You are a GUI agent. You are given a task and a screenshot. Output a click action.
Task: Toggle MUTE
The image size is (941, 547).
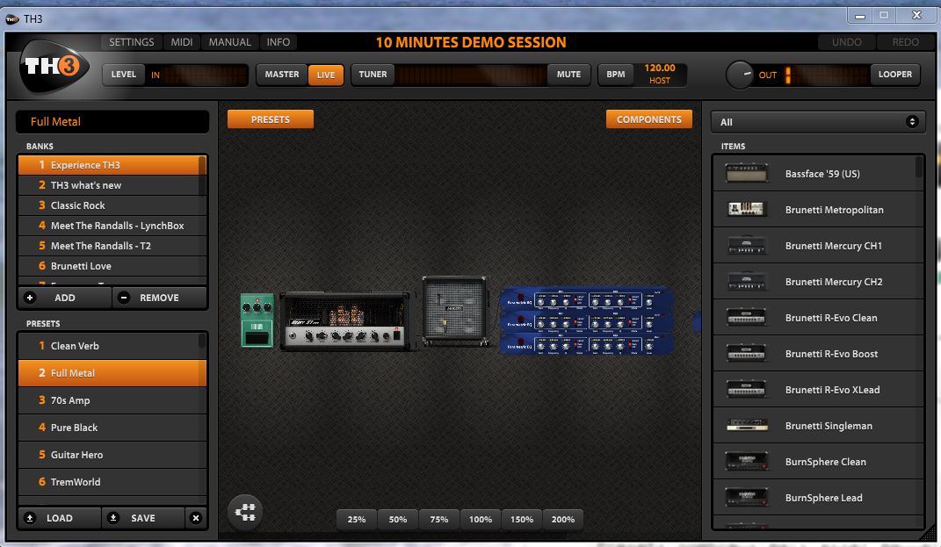(x=568, y=75)
